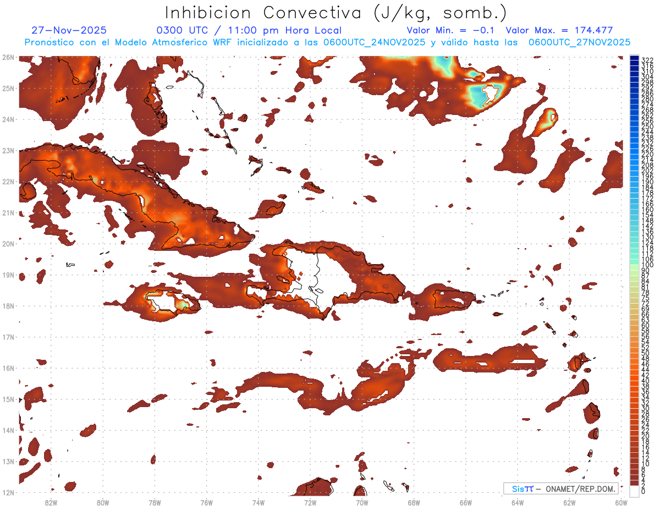The height and width of the screenshot is (510, 660).
Task: Click the 15N latitude label
Action: pyautogui.click(x=8, y=399)
